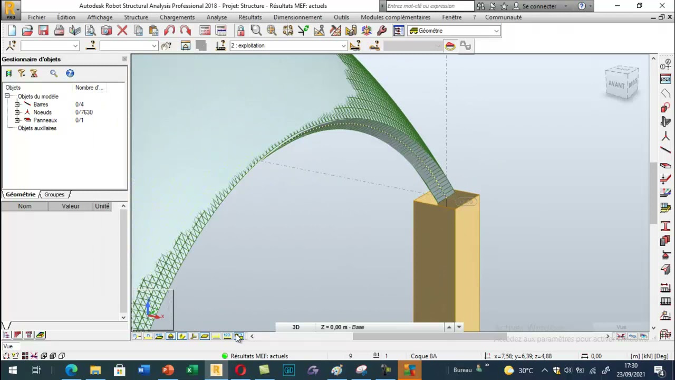Open the help icon in object manager
The image size is (675, 380).
click(x=70, y=73)
